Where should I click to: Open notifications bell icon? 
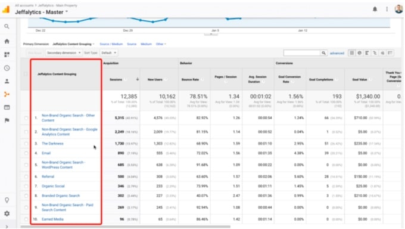coord(375,10)
